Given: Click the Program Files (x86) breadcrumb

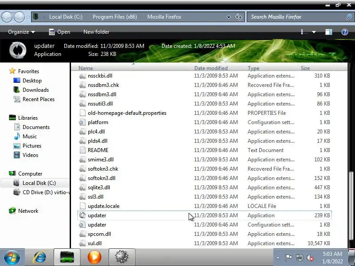Looking at the screenshot, I should click(x=115, y=17).
